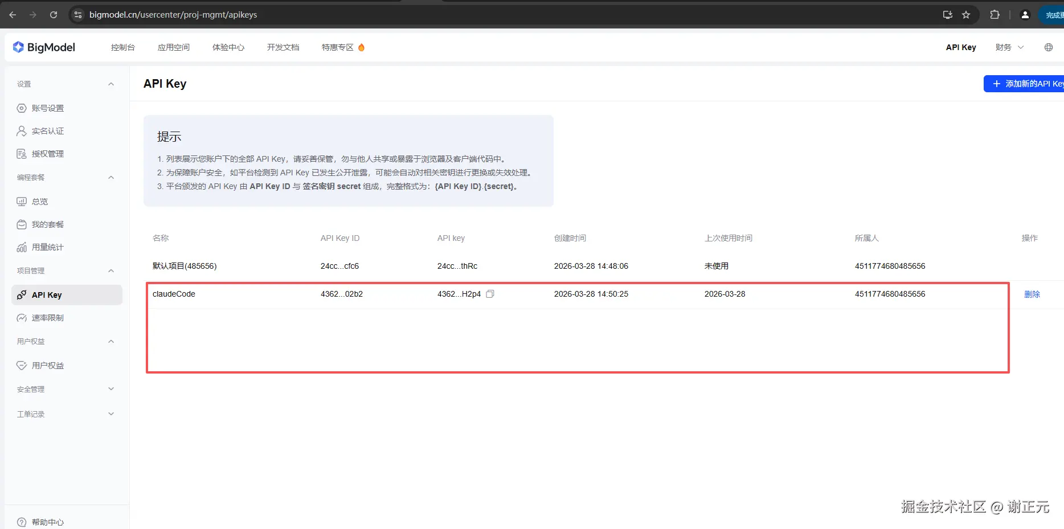Open 控制台 in top navigation

point(123,47)
